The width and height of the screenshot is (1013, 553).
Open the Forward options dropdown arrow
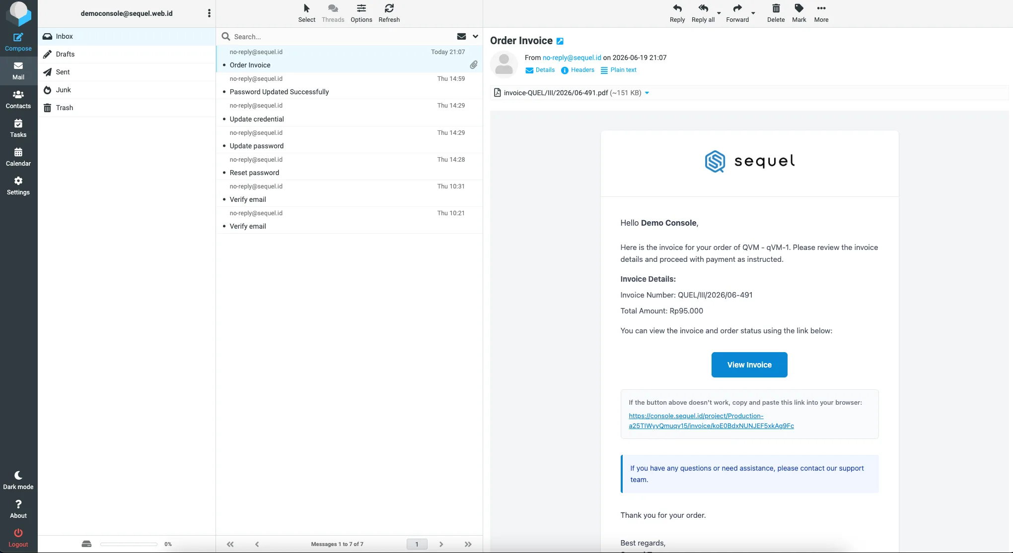tap(753, 13)
